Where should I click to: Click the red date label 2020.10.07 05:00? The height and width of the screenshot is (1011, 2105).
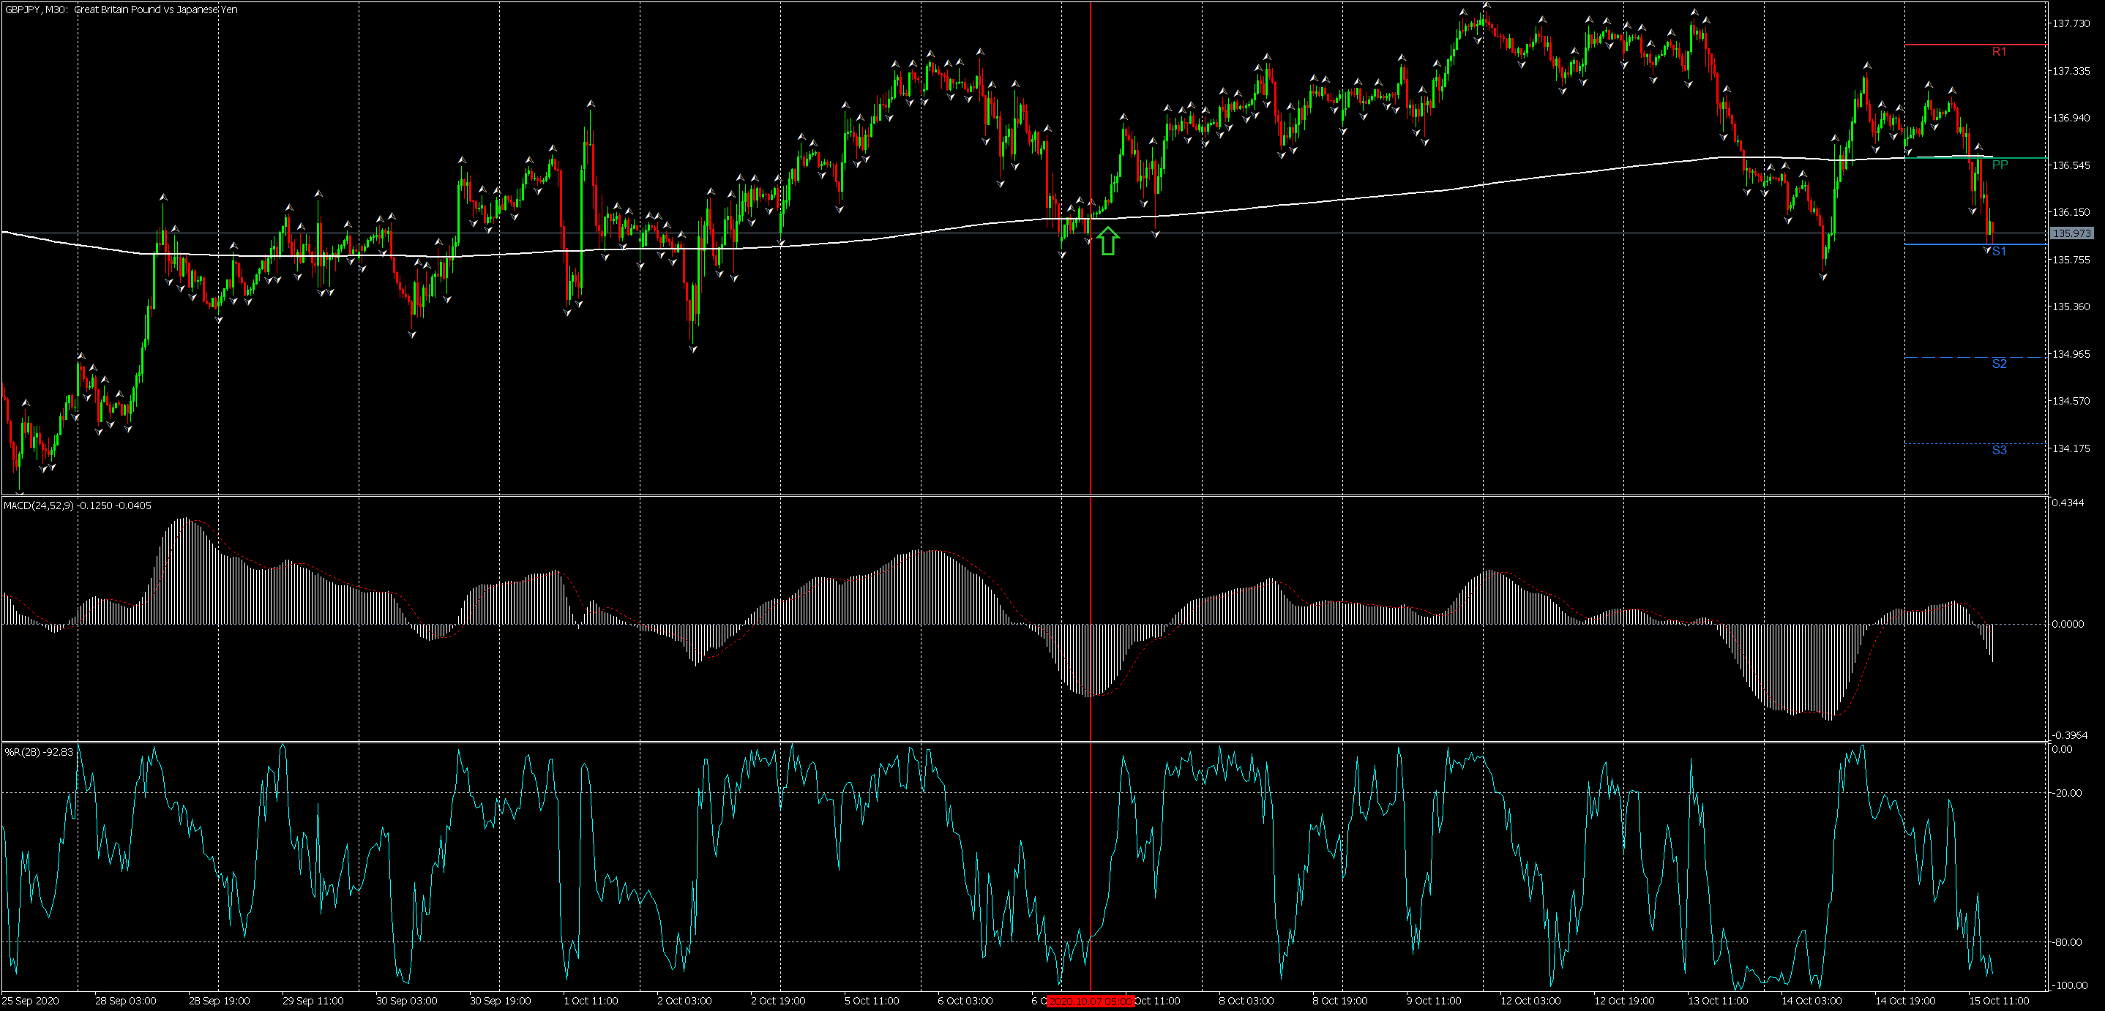click(x=1090, y=1001)
